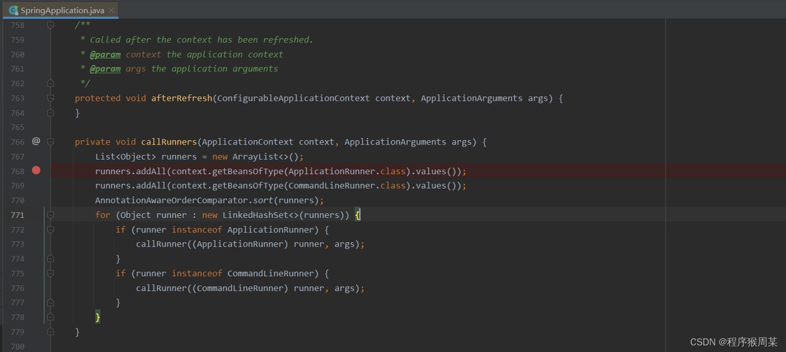Select the SpringApplication.java editor tab

pos(60,10)
